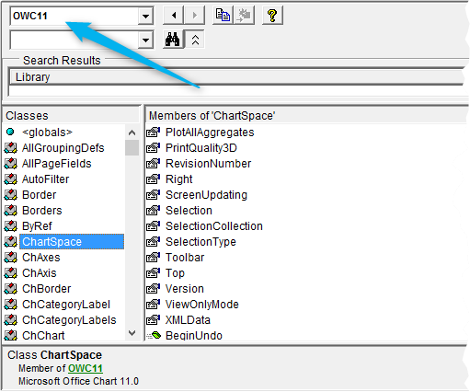Click the Members of 'ChartSpace' header
This screenshot has width=470, height=392.
click(x=306, y=116)
